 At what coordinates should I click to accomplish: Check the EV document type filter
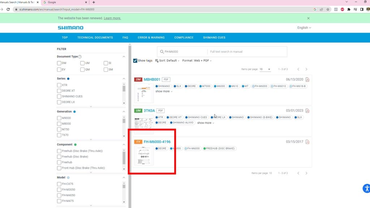(59, 70)
